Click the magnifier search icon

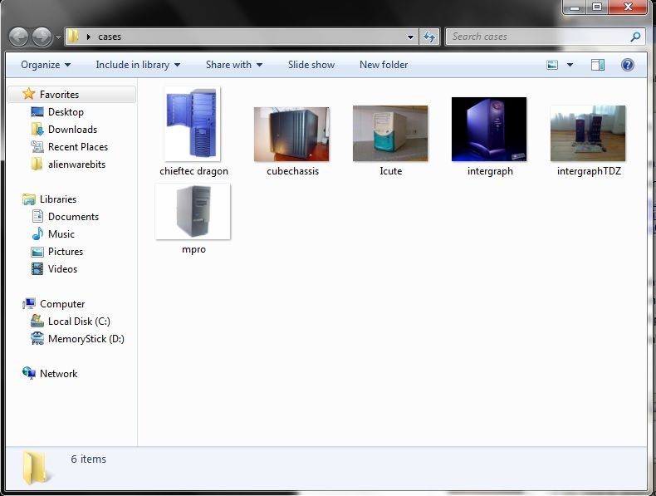point(635,37)
